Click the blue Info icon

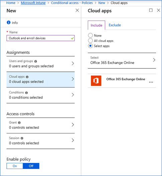[9, 22]
